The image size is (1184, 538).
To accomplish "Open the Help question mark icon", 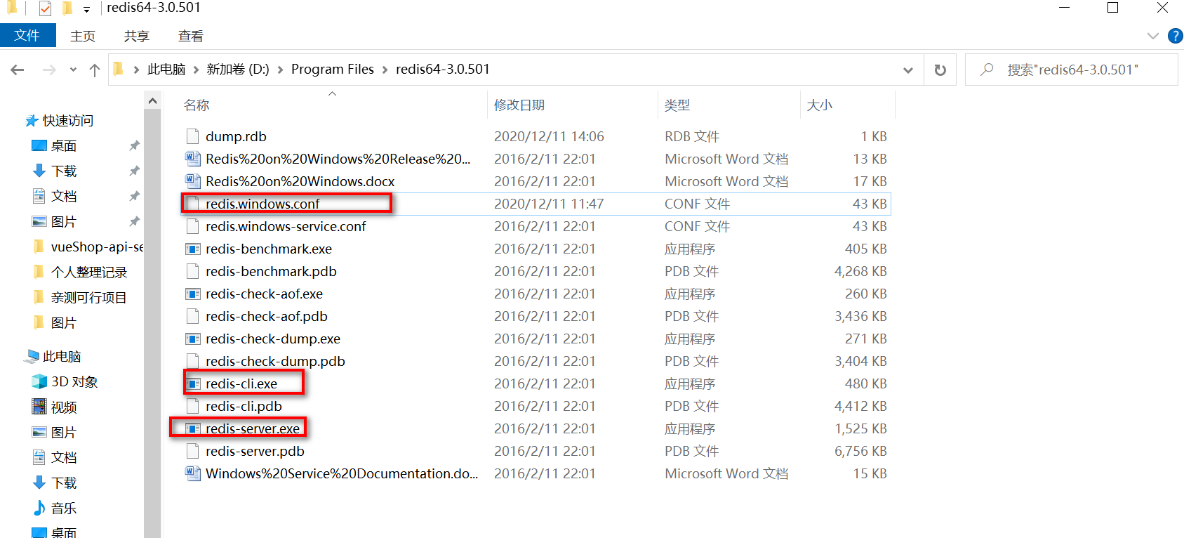I will pos(1175,36).
